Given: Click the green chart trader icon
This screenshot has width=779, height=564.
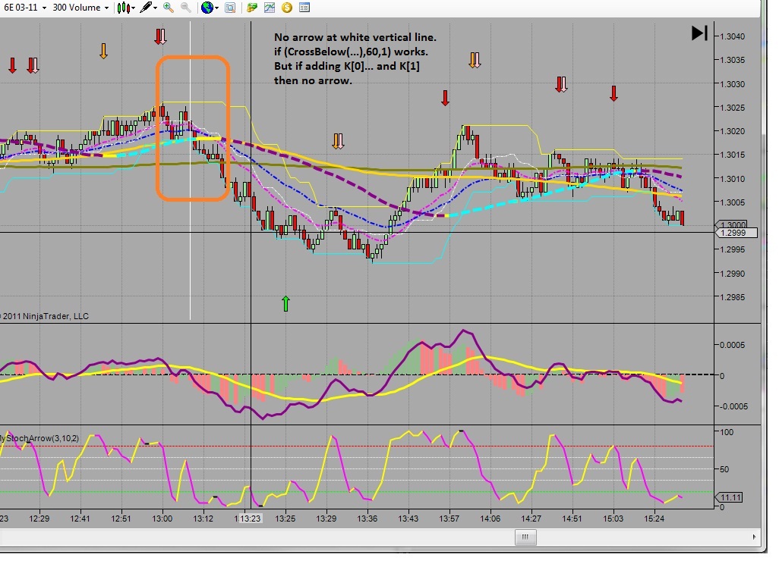Looking at the screenshot, I should click(x=252, y=8).
